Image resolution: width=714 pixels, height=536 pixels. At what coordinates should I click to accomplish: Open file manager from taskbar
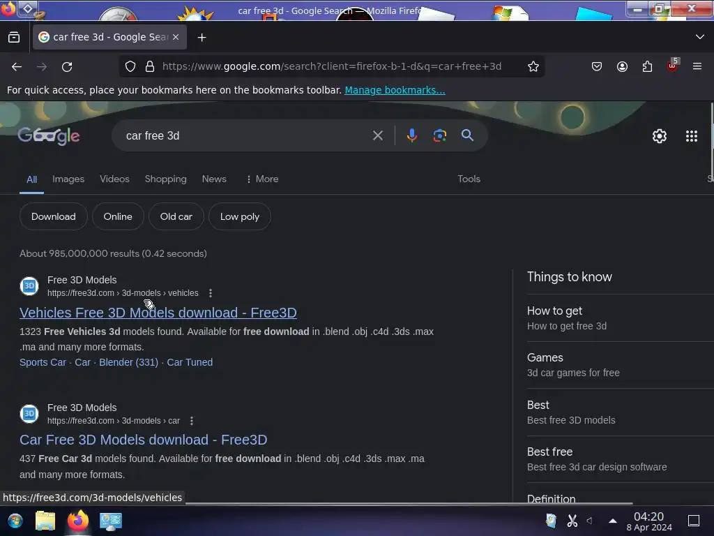click(x=45, y=521)
